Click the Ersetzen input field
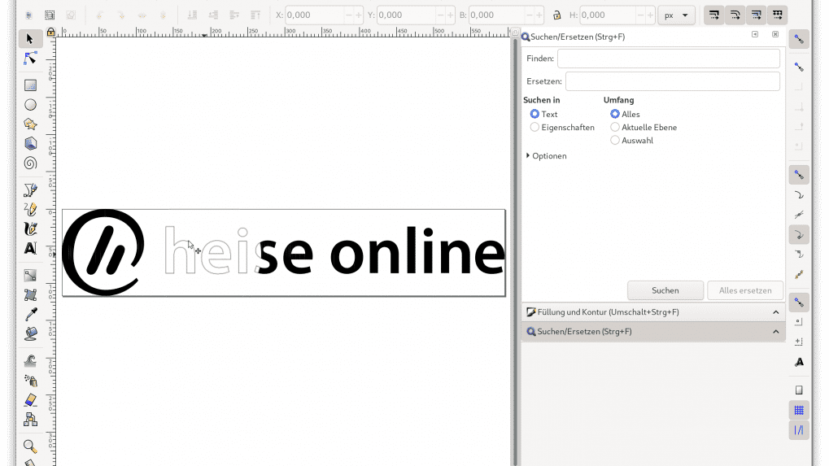This screenshot has height=466, width=829. click(673, 81)
